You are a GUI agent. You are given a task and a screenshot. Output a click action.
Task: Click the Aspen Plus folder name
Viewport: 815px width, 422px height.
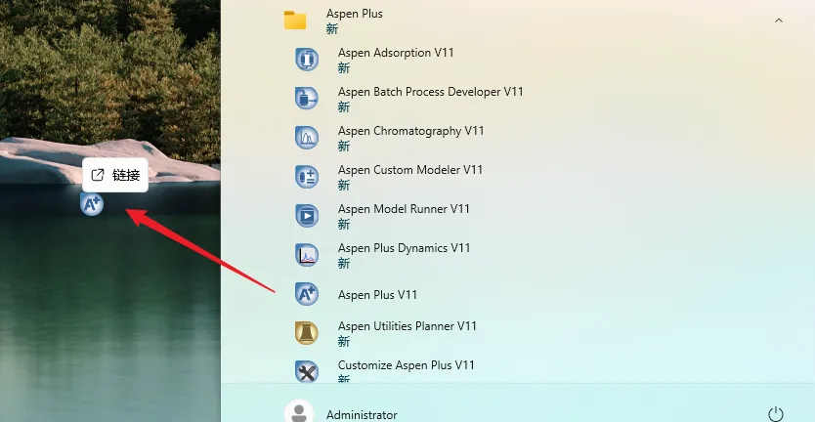click(355, 14)
